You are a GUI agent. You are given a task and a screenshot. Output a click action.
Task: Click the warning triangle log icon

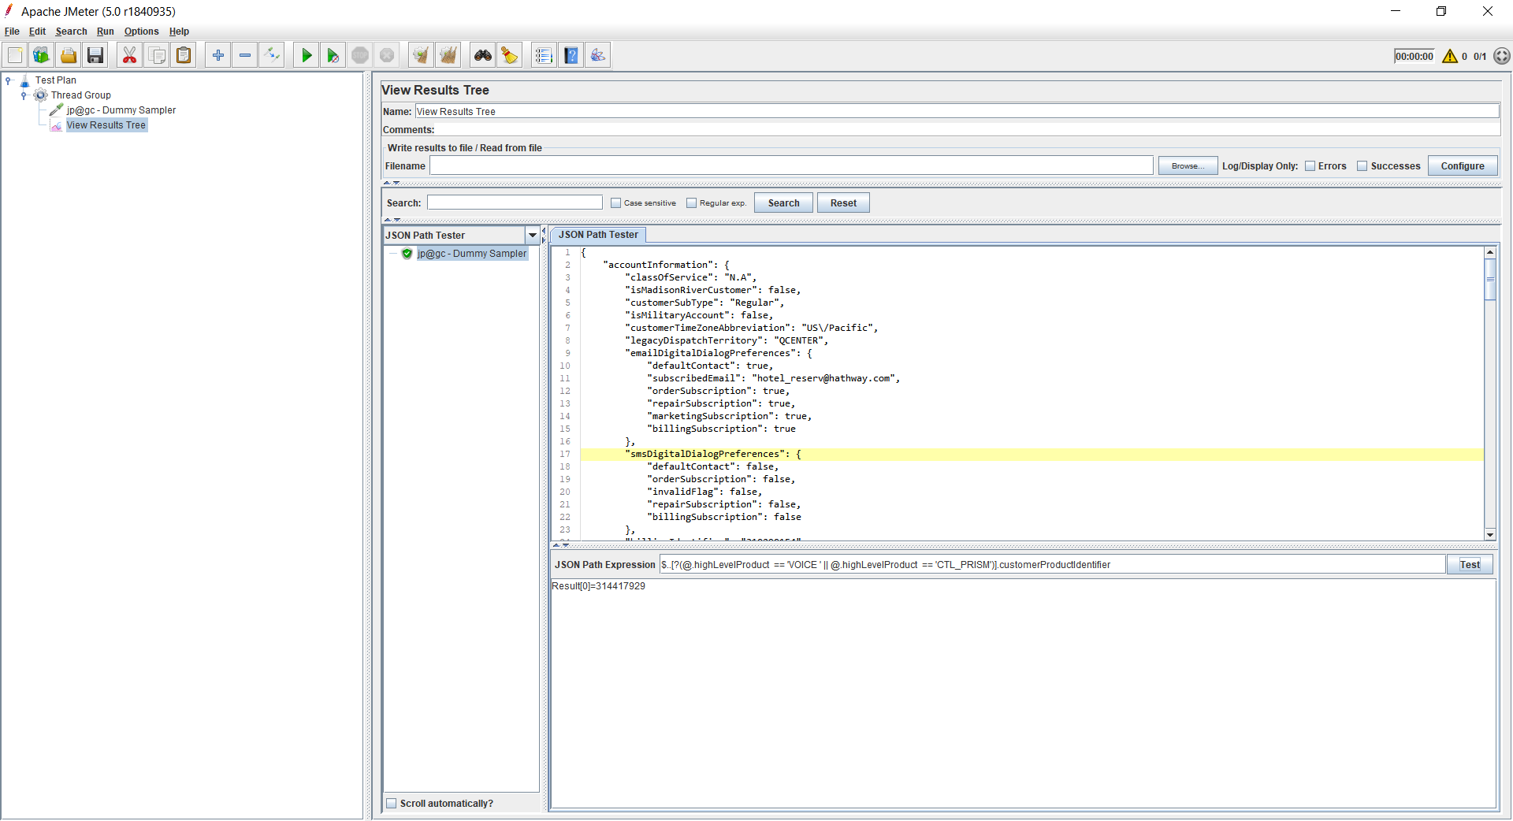tap(1450, 56)
